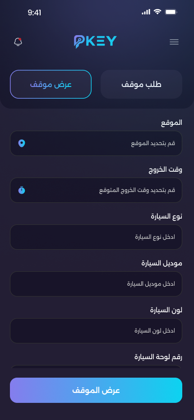Tap the battery status icon
This screenshot has width=194, height=420.
(171, 12)
